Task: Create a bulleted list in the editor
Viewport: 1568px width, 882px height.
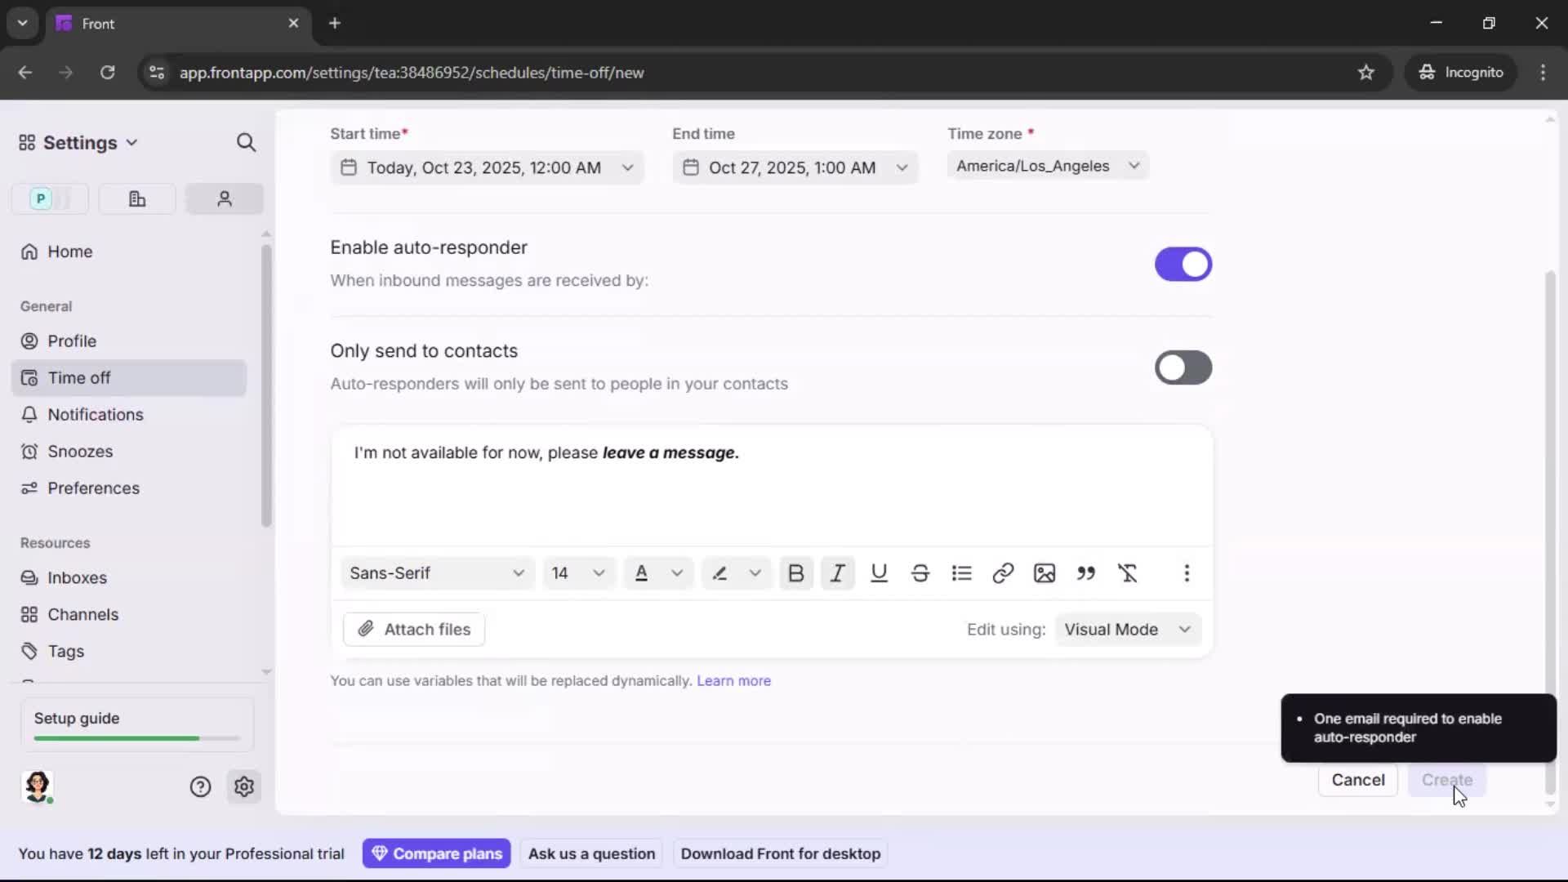Action: click(961, 572)
